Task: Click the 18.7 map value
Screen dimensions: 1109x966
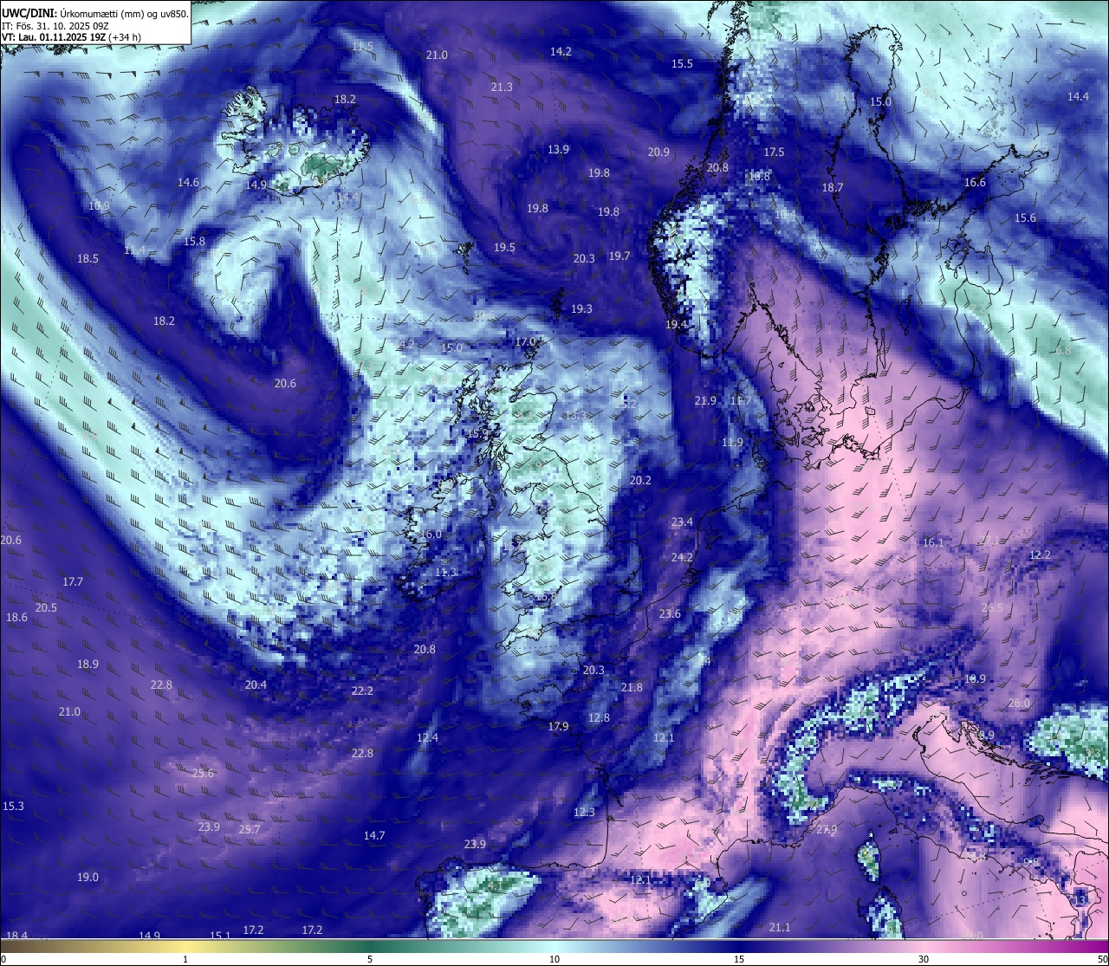Action: coord(832,188)
